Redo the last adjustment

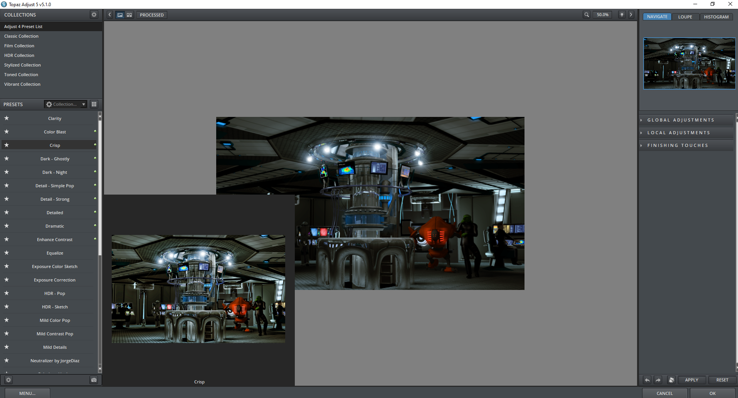[658, 380]
